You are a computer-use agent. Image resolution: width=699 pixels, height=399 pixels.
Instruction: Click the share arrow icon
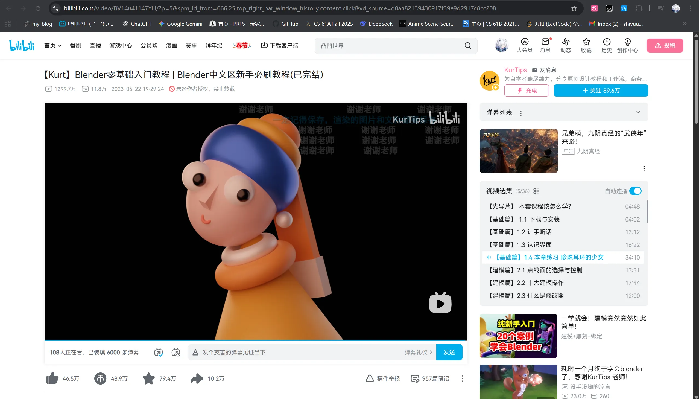[197, 378]
